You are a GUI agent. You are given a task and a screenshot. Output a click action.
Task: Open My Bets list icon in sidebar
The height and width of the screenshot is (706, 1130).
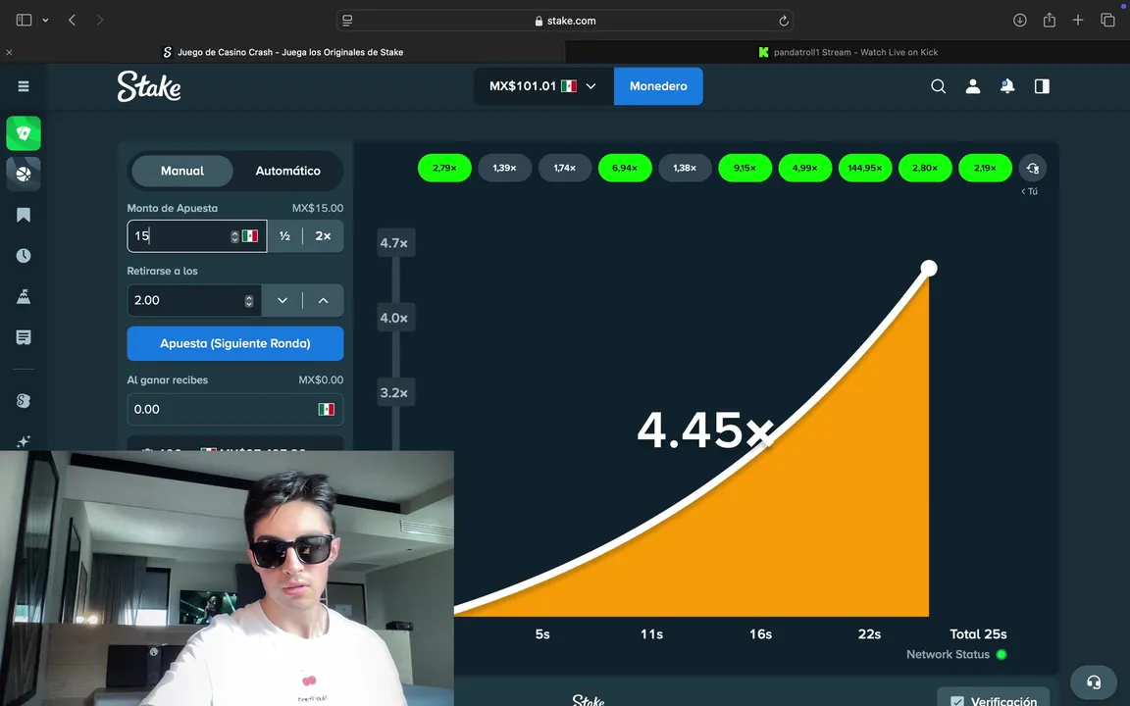(x=24, y=337)
